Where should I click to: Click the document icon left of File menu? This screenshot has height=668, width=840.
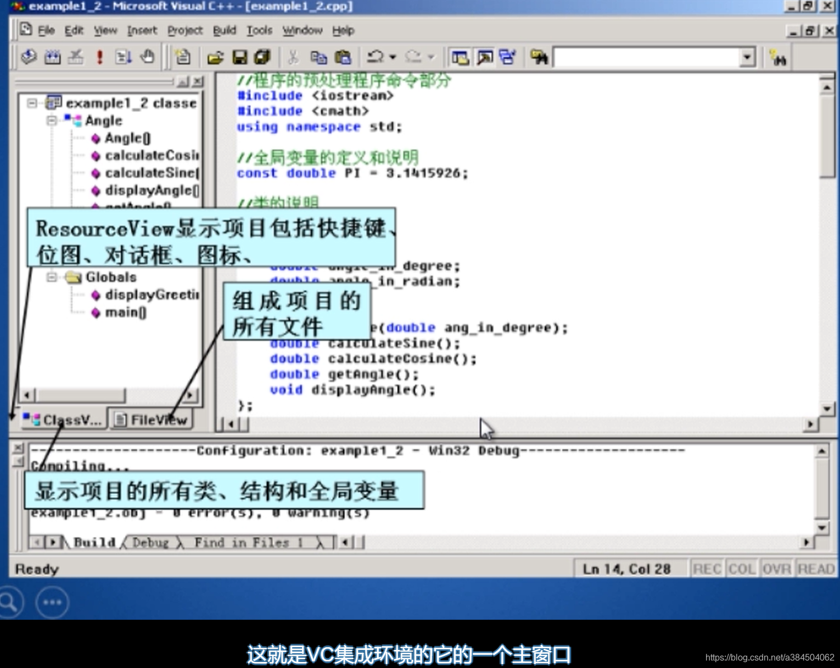pyautogui.click(x=26, y=30)
